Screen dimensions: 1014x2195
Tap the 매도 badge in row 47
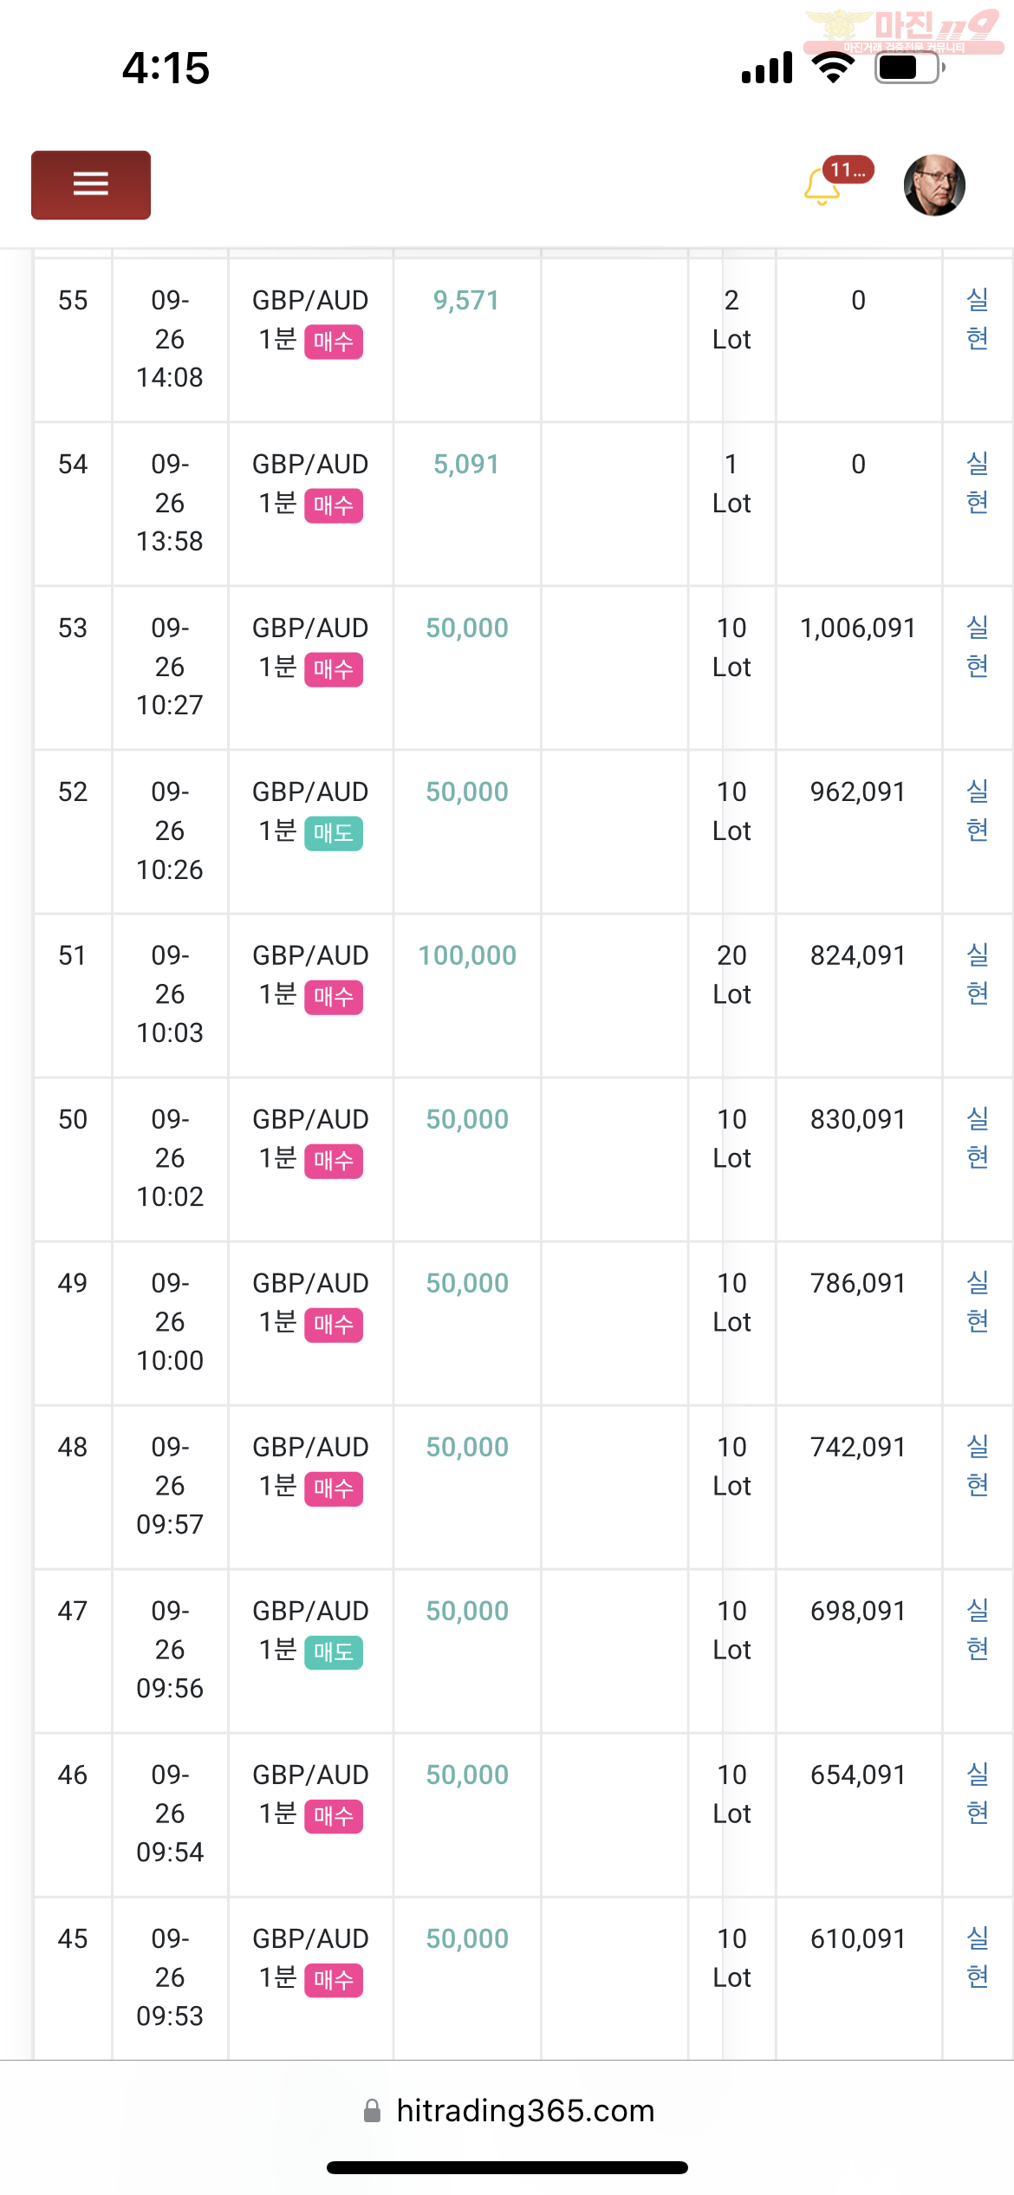pyautogui.click(x=334, y=1652)
